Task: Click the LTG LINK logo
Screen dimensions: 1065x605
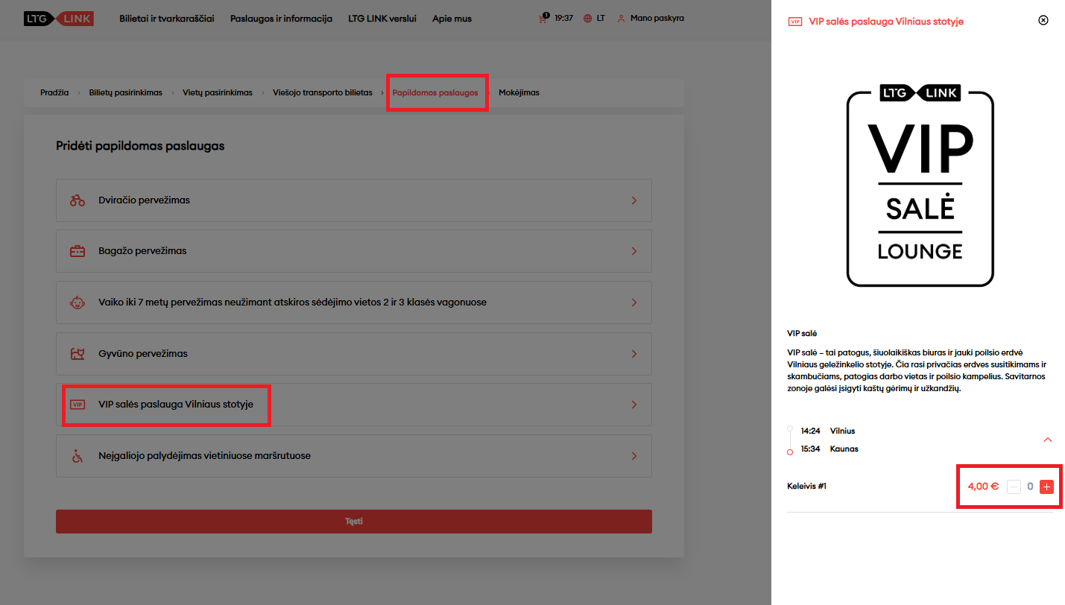Action: coord(59,19)
